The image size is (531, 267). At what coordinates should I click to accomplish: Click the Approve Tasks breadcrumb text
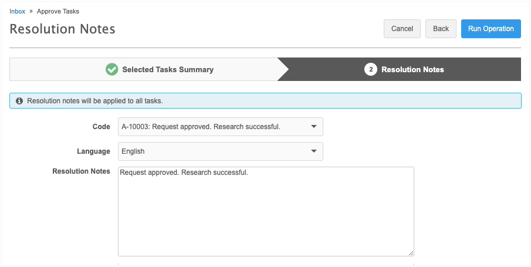click(x=58, y=11)
